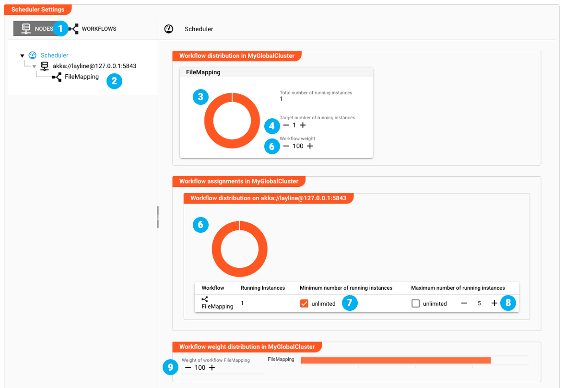Screen dimensions: 564x388
Task: Click the scheduler gauge icon in header
Action: point(168,29)
